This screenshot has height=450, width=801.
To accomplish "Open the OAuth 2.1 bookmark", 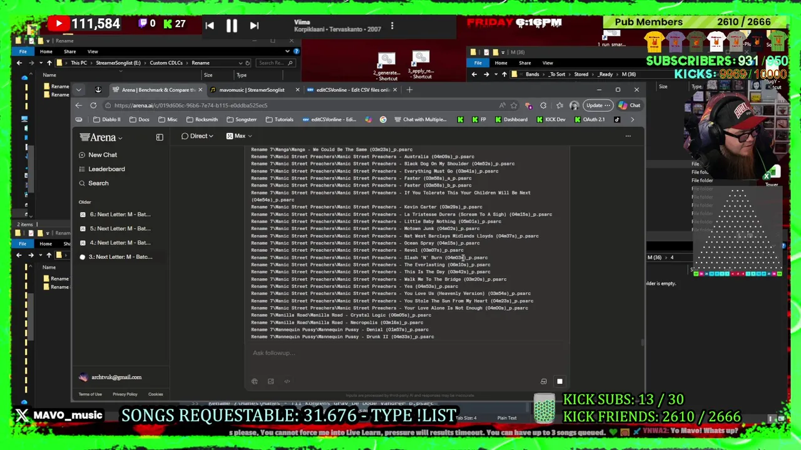I will click(x=589, y=119).
